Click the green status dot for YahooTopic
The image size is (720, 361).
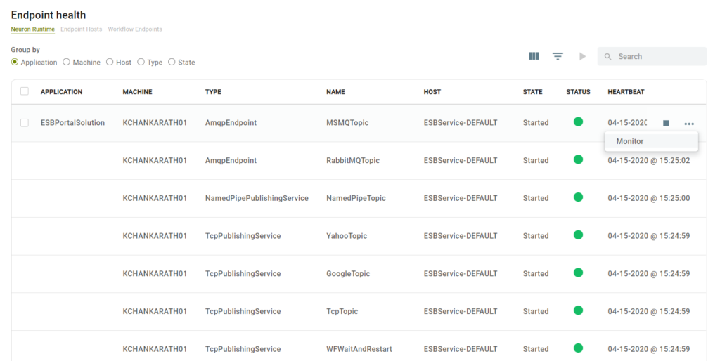[x=578, y=235]
